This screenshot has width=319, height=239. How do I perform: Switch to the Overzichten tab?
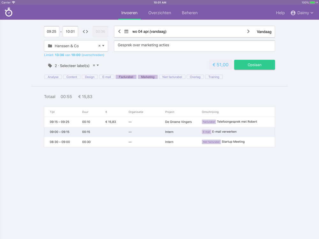click(159, 13)
